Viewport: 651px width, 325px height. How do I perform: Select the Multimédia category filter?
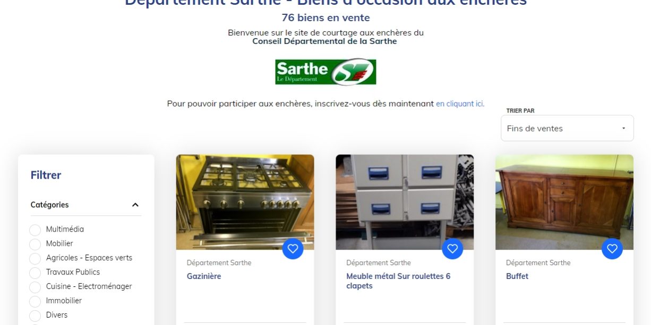point(35,230)
